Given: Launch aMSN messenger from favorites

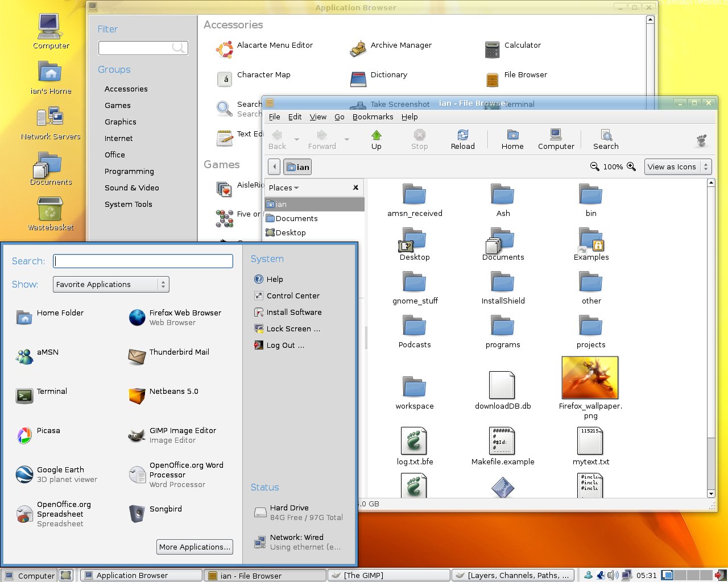Looking at the screenshot, I should tap(24, 356).
